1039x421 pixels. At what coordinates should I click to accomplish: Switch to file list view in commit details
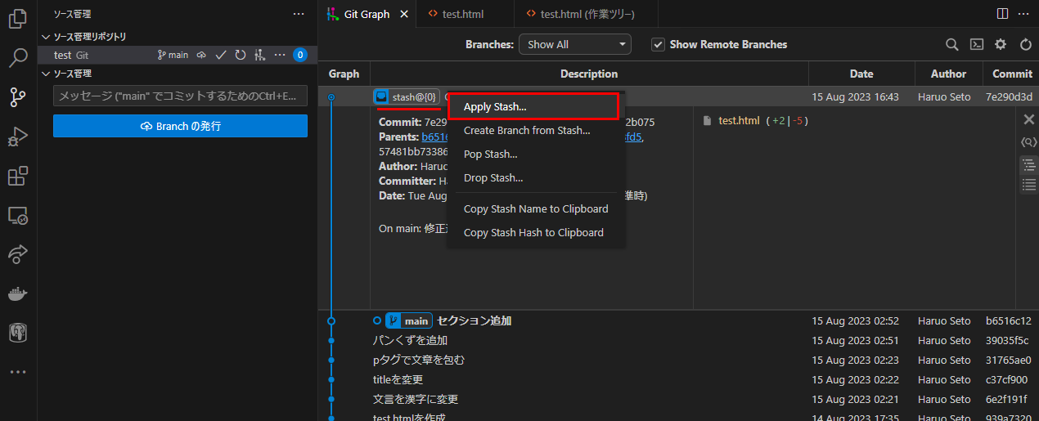click(x=1029, y=185)
